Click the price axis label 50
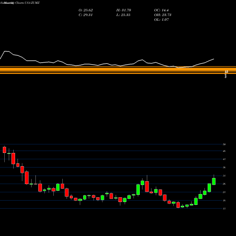This screenshot has height=236, width=236. coord(224,144)
